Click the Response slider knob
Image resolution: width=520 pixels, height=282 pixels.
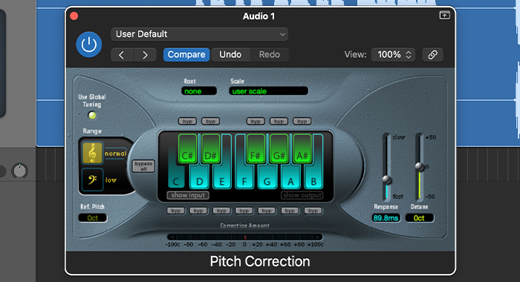click(x=387, y=180)
